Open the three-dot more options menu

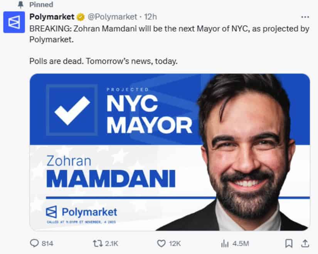click(x=305, y=17)
